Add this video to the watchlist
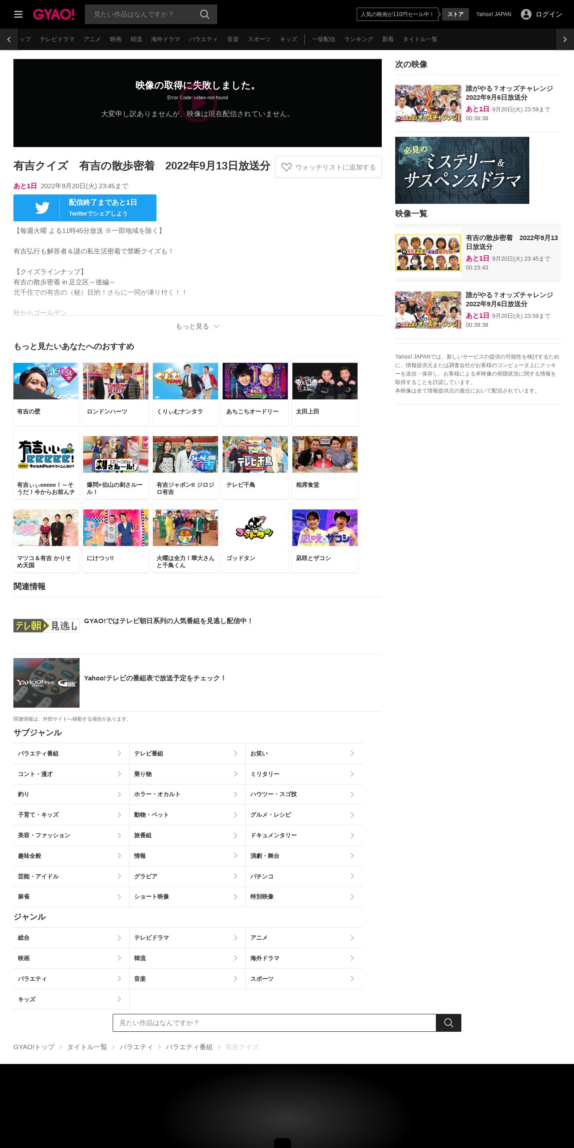The image size is (574, 1148). click(x=329, y=167)
